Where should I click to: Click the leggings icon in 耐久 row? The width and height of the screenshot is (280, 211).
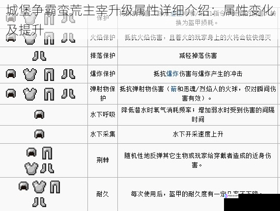click(x=55, y=187)
